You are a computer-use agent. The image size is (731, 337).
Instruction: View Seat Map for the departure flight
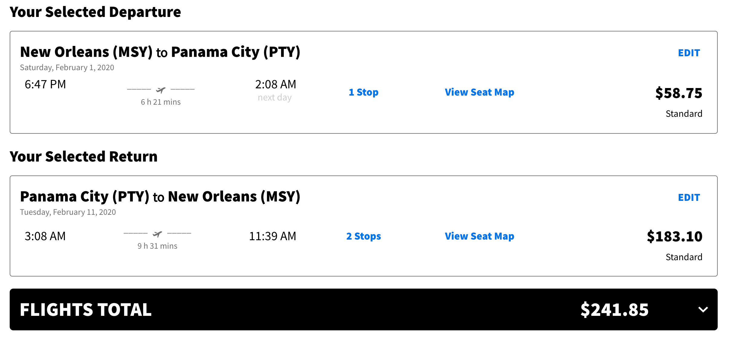tap(479, 92)
